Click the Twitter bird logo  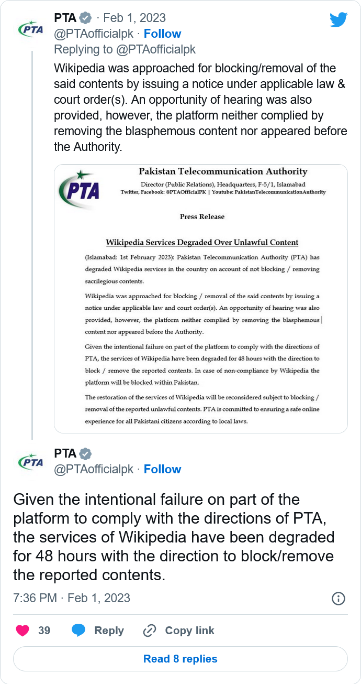tap(339, 20)
